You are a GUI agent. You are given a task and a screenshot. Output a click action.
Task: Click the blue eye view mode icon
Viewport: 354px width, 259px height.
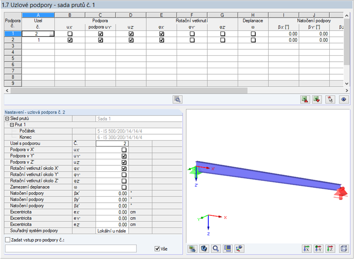pos(344,99)
